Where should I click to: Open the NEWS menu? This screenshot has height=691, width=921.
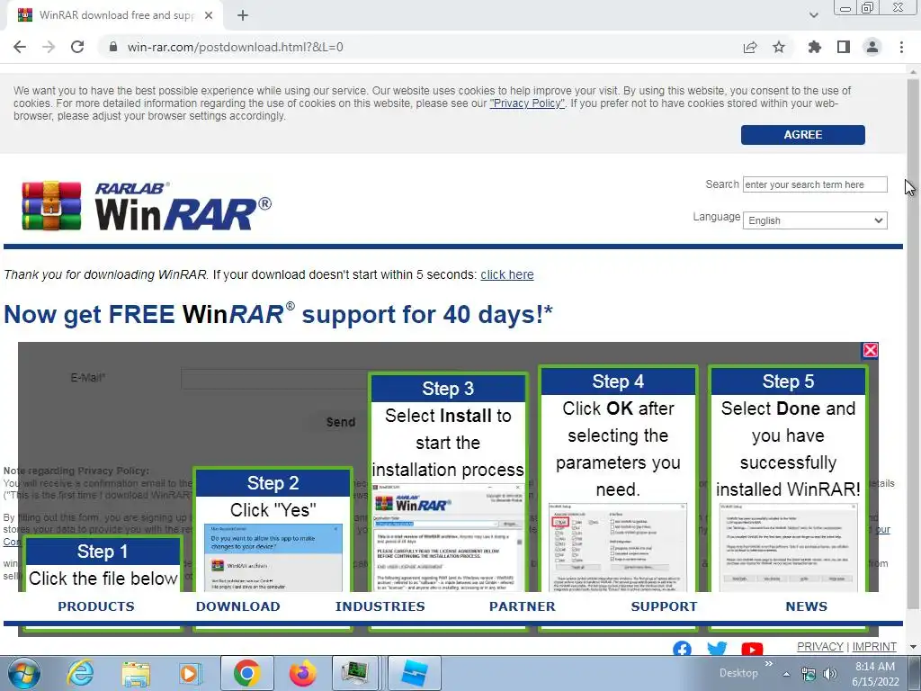807,606
